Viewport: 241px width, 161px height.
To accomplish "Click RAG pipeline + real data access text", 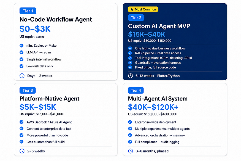I will [158, 53].
